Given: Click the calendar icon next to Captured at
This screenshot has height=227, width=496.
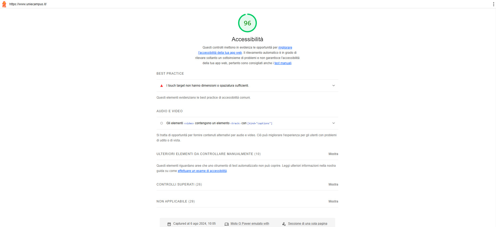Looking at the screenshot, I should (169, 224).
